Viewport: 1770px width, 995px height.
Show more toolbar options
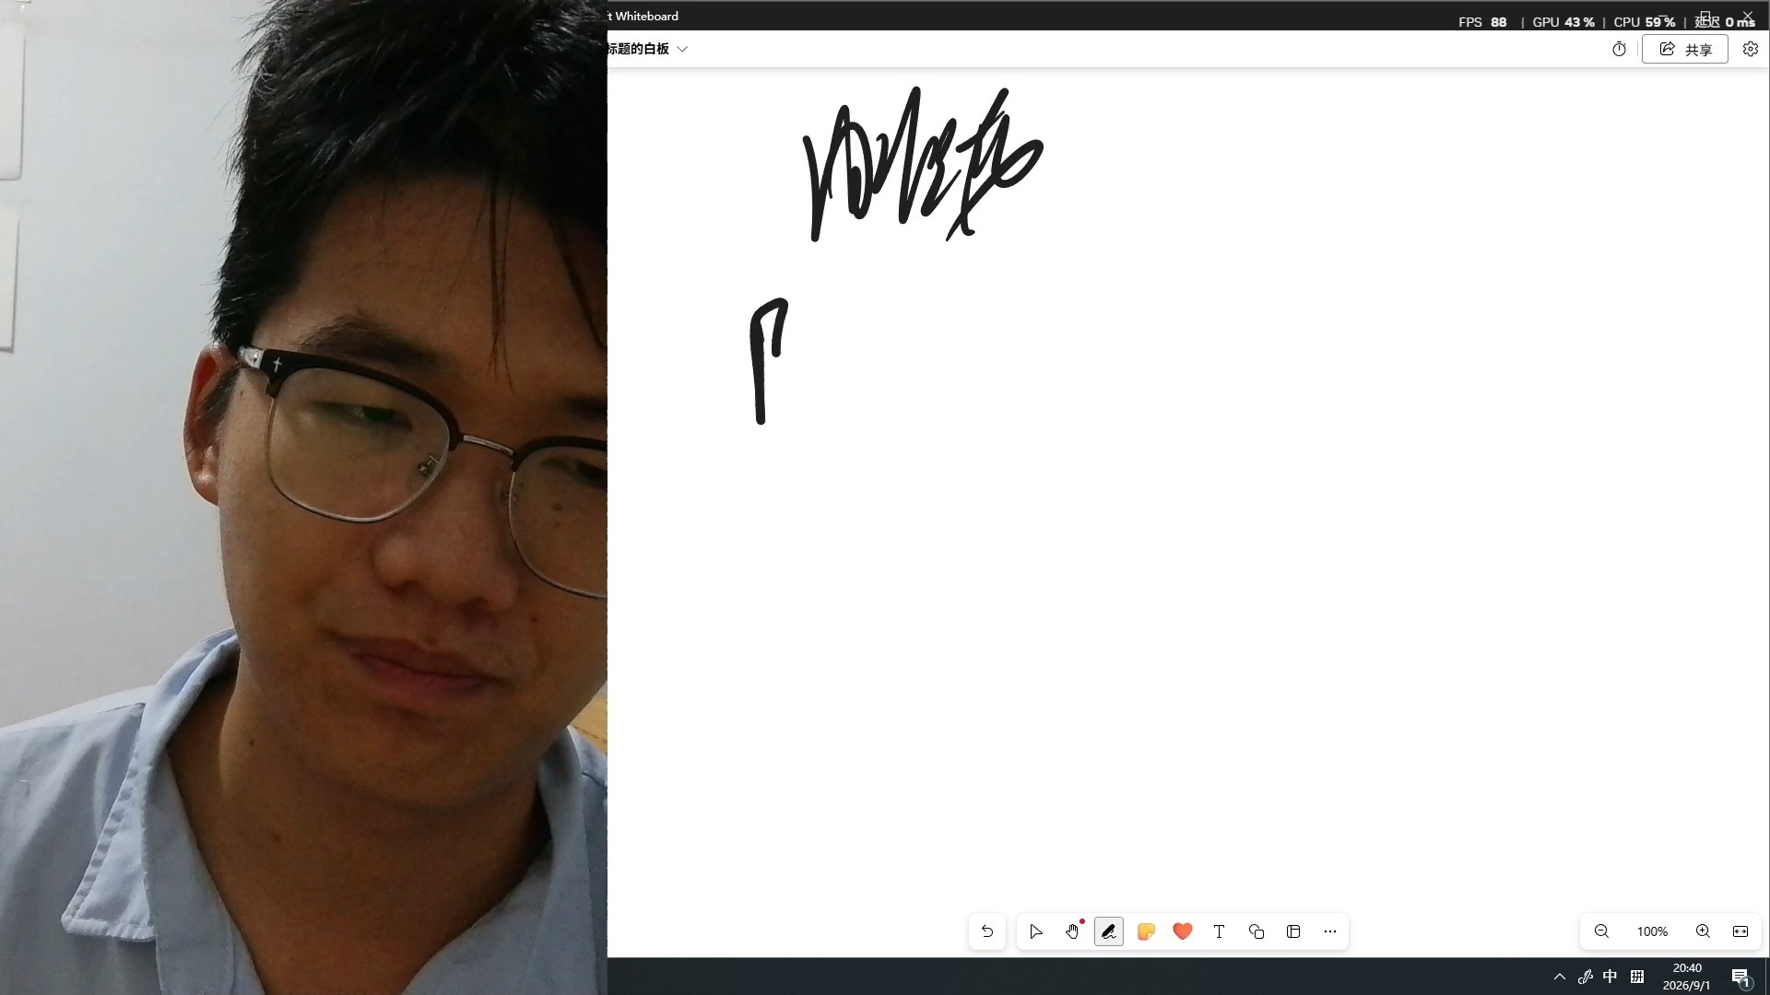point(1330,931)
